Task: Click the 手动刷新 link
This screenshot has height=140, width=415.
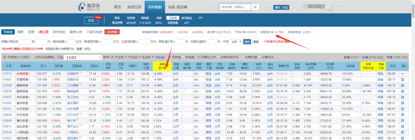Action: click(x=24, y=57)
